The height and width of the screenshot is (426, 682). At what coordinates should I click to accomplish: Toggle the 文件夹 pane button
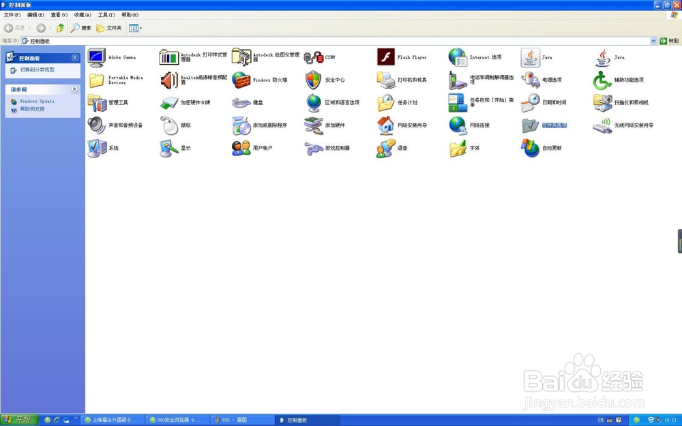point(108,28)
